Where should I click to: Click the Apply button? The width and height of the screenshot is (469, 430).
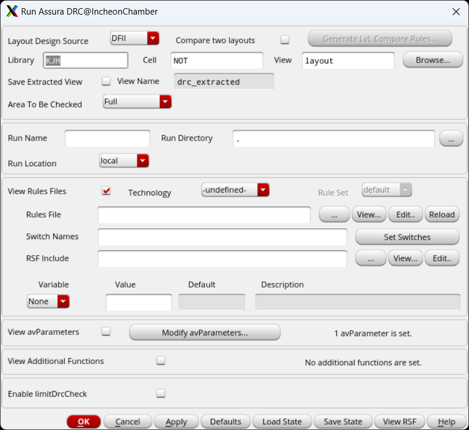click(176, 422)
